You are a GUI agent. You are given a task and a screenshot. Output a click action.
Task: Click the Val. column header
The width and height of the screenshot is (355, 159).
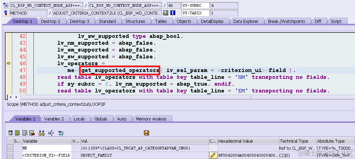[x=145, y=141]
